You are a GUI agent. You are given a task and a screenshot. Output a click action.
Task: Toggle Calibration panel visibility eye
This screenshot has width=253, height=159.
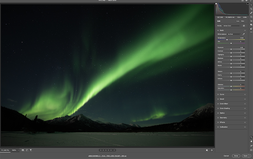245,127
